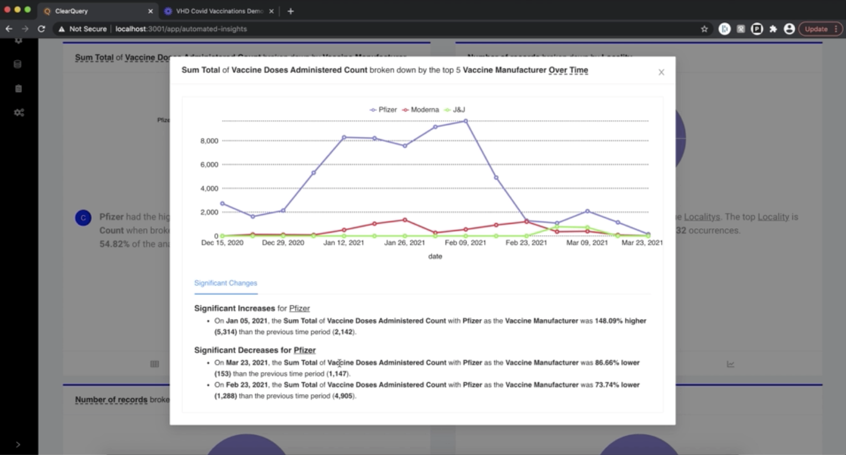Open the gears settings icon in the sidebar
Image resolution: width=846 pixels, height=455 pixels.
(x=19, y=113)
